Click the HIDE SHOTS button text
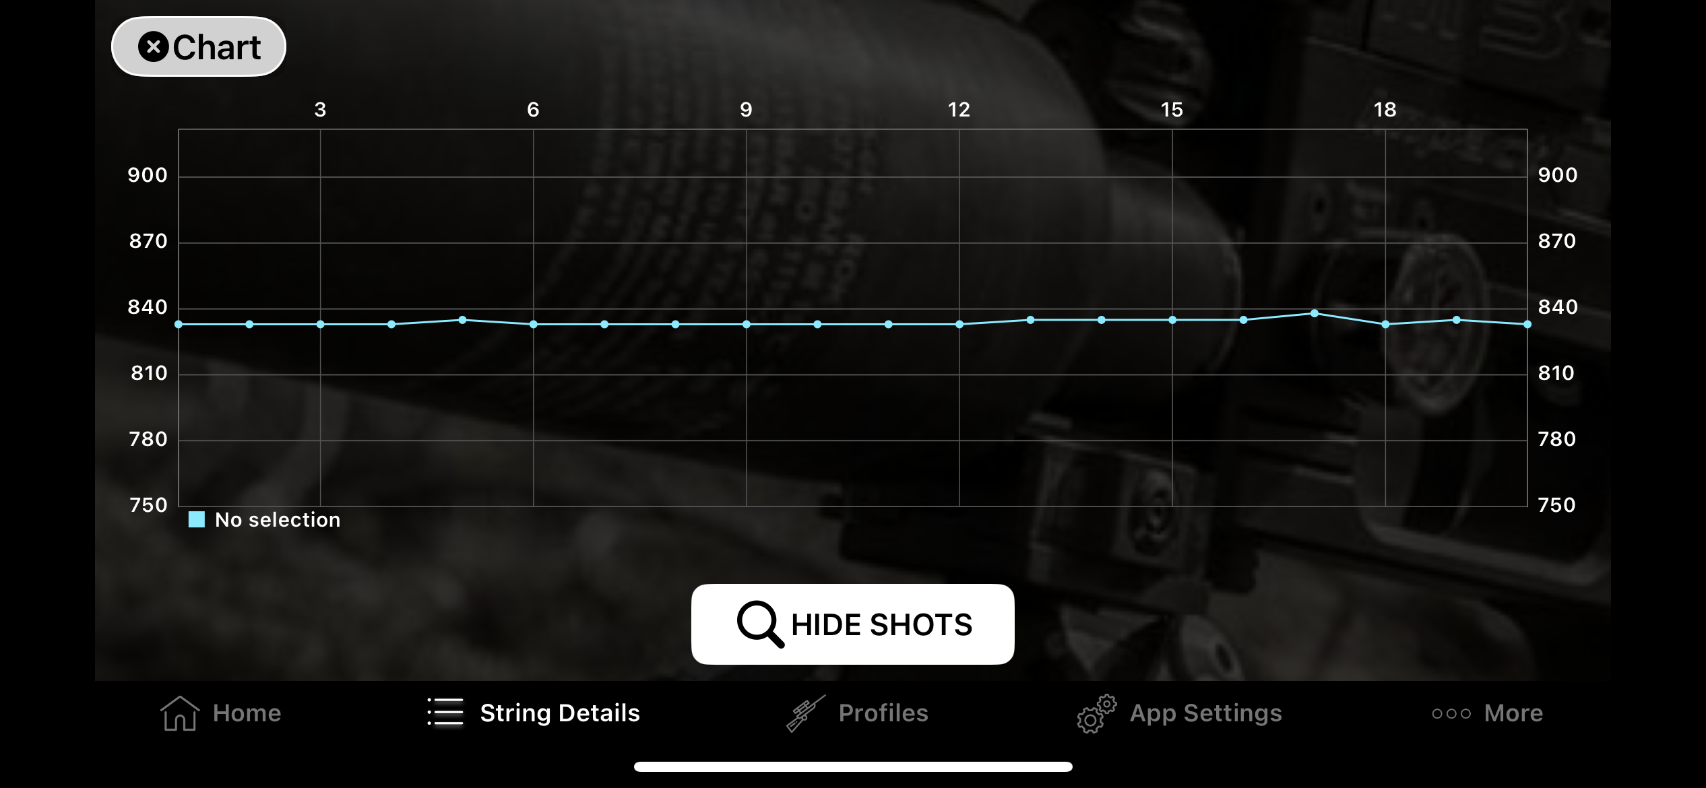 (x=881, y=624)
